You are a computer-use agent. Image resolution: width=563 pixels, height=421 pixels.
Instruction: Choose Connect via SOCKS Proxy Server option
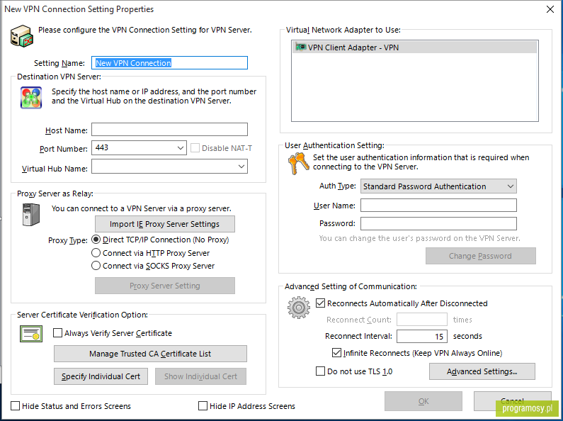(x=96, y=266)
